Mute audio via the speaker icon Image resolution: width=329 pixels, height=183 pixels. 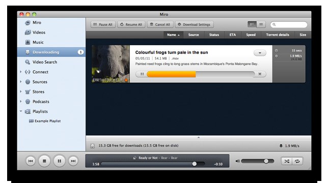[237, 161]
